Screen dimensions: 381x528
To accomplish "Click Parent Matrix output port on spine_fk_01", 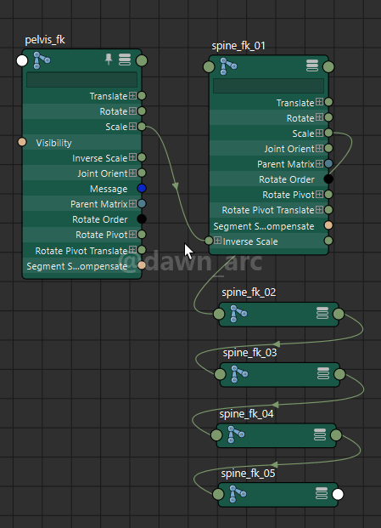I will [x=328, y=163].
